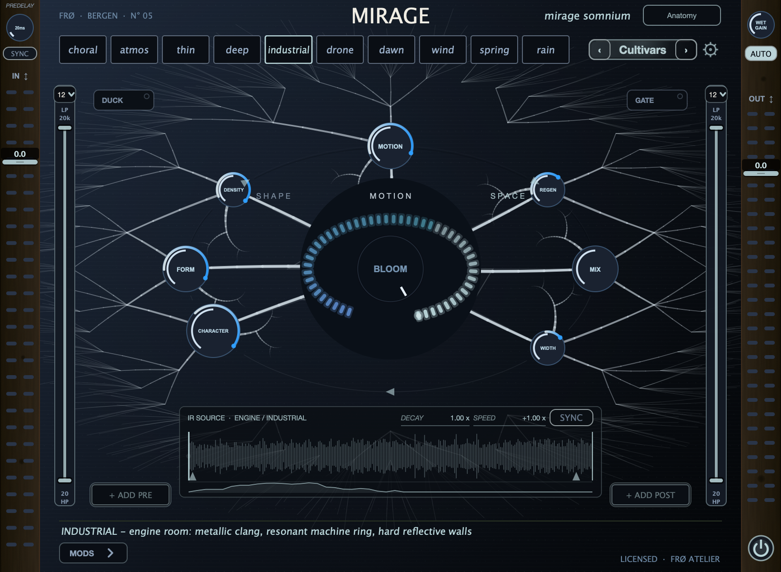Image resolution: width=781 pixels, height=572 pixels.
Task: Toggle IR speed Sync button
Action: (571, 418)
